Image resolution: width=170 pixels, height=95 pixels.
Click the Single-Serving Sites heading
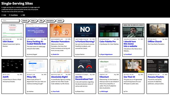tap(17, 3)
